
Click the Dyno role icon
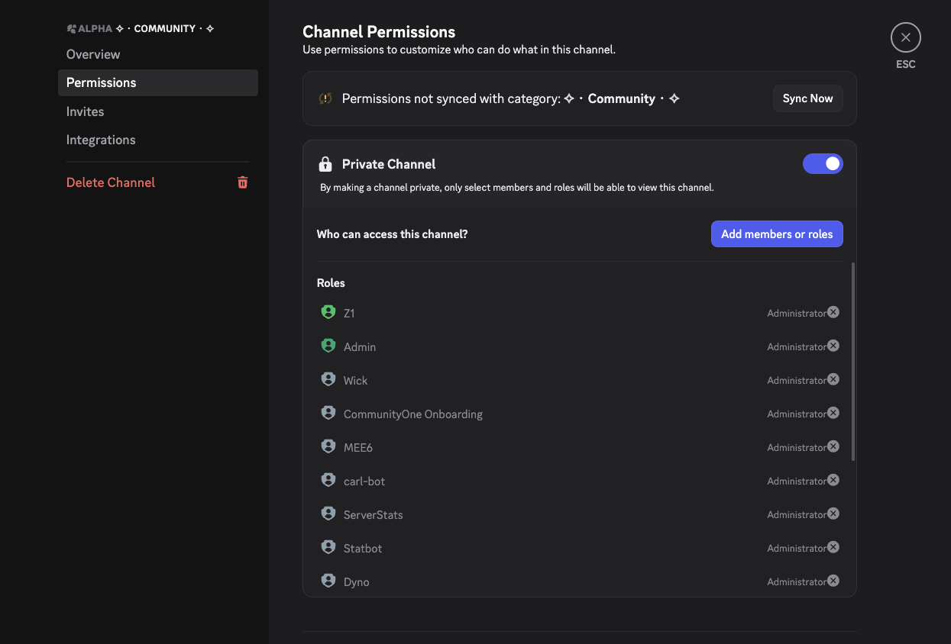pos(328,581)
